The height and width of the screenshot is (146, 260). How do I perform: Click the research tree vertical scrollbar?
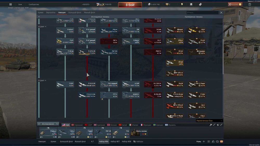coord(223,57)
